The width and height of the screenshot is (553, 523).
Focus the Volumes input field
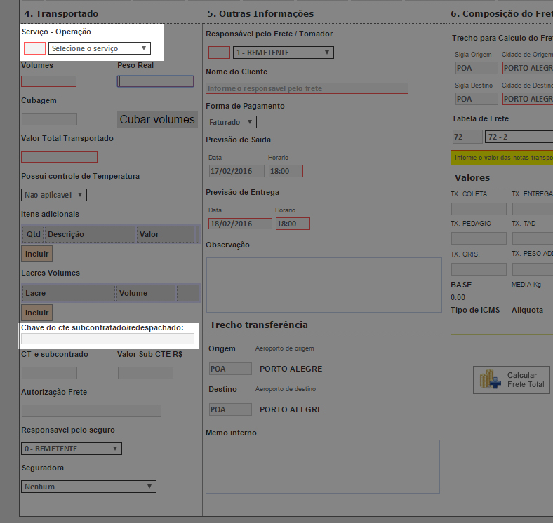[48, 81]
